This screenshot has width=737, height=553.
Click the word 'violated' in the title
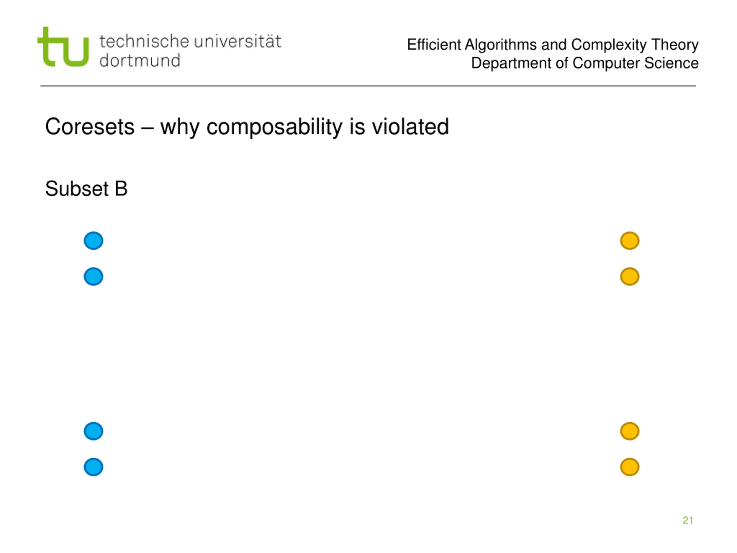point(411,127)
